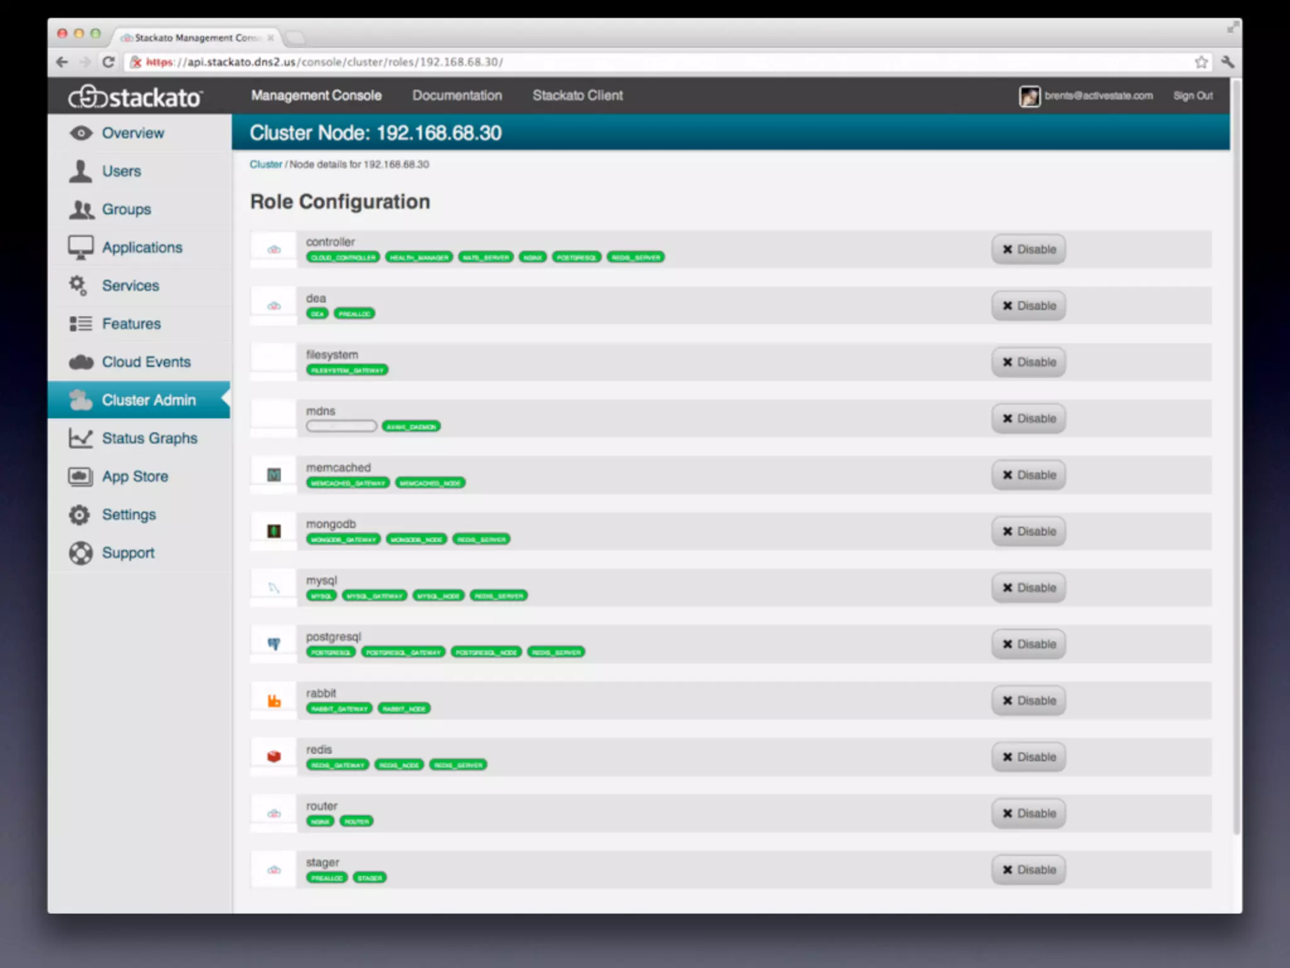Click the Cluster breadcrumb link

[x=265, y=164]
